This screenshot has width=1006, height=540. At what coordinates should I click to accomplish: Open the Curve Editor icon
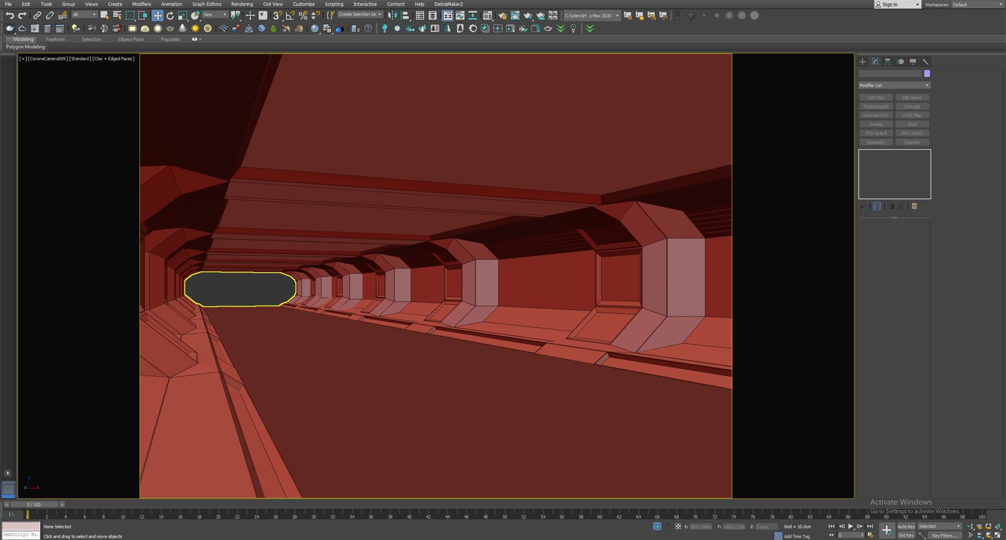(460, 15)
